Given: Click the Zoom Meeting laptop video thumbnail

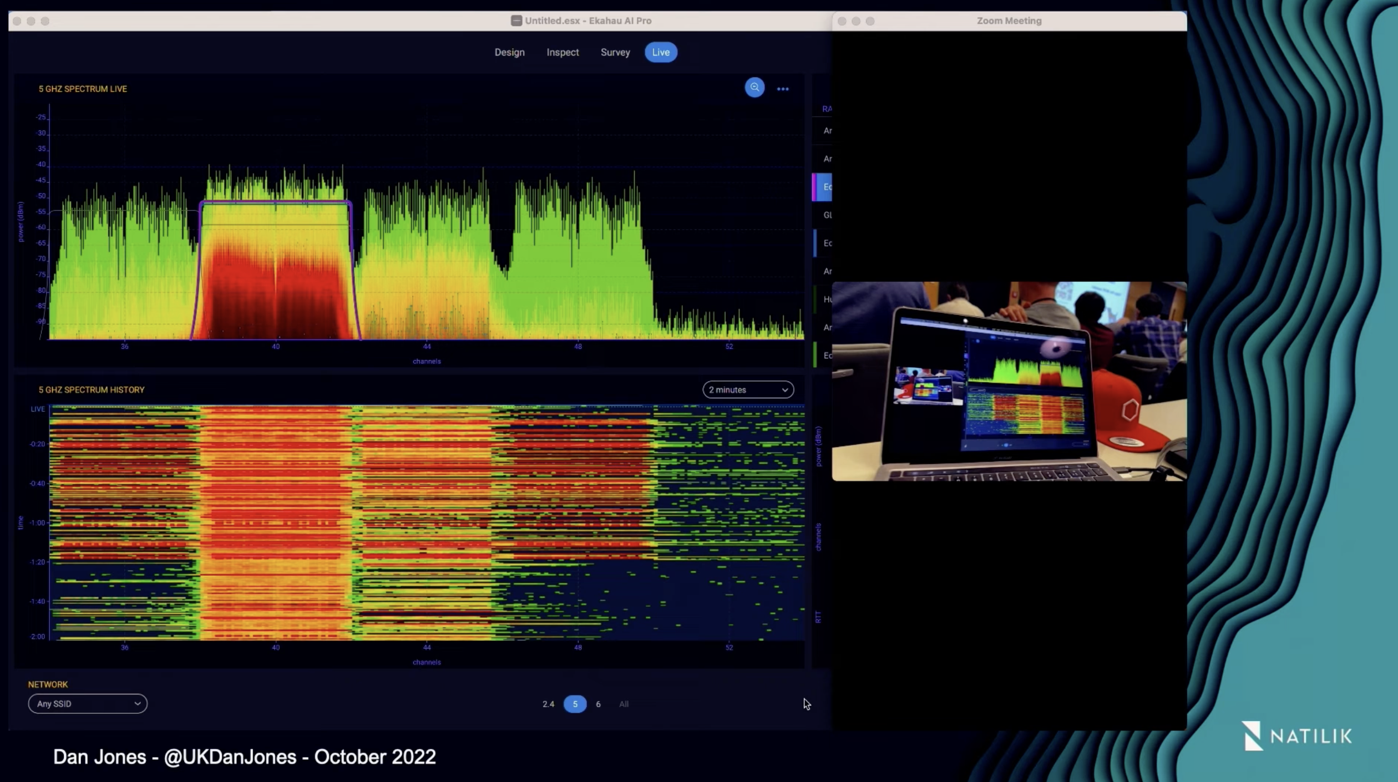Looking at the screenshot, I should [x=1009, y=382].
